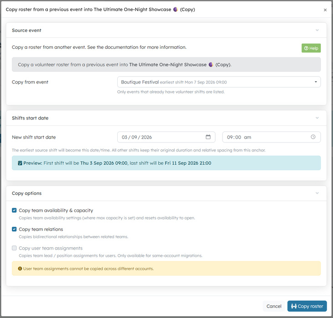Click the Shifts start date header title
Screen dimensions: 333x318
click(30, 118)
